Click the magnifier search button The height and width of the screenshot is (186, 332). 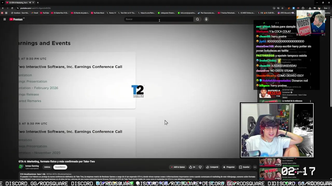coord(197,19)
